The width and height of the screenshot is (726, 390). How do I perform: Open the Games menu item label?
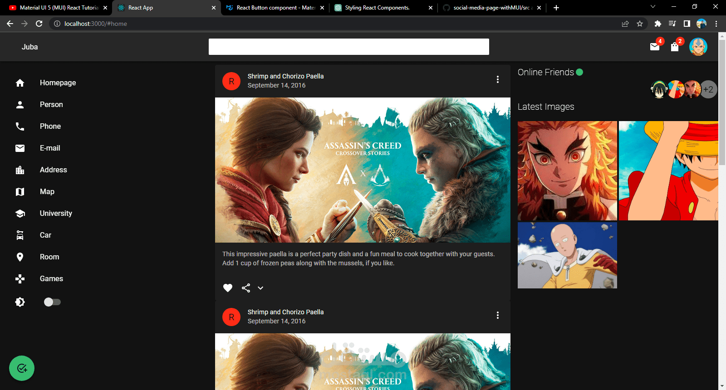click(x=51, y=279)
